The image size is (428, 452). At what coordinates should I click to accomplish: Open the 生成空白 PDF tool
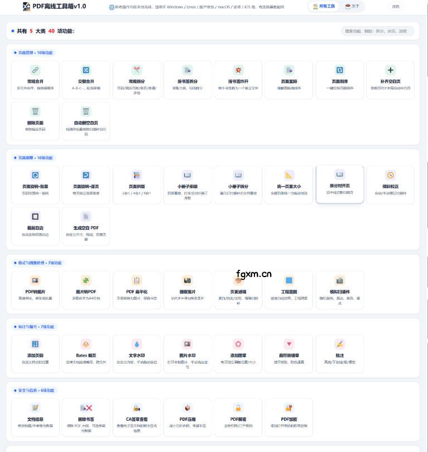[x=86, y=226]
